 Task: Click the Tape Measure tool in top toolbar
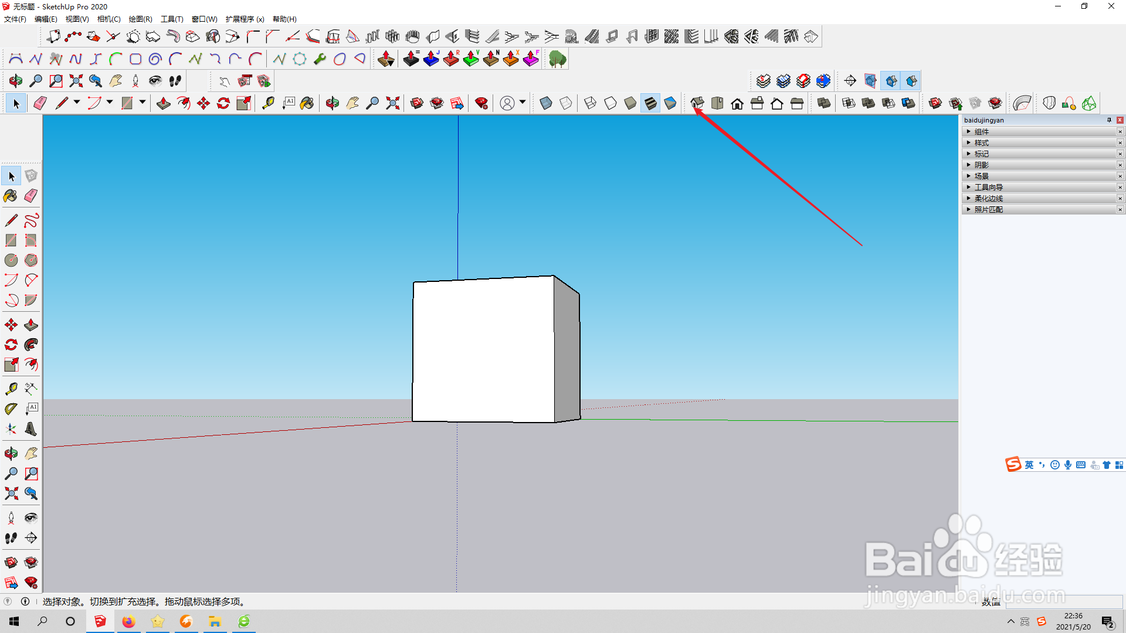(268, 104)
